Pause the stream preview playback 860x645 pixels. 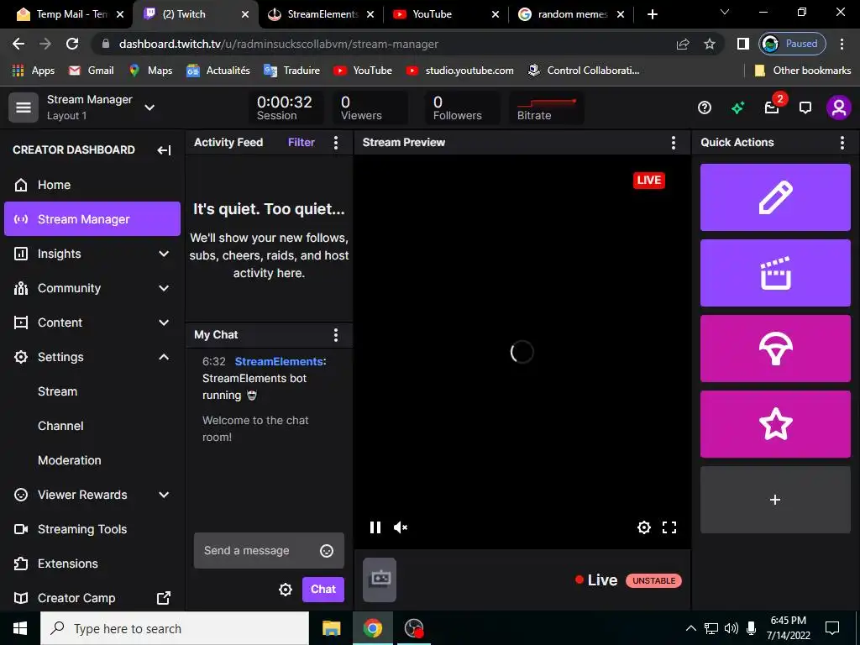375,527
